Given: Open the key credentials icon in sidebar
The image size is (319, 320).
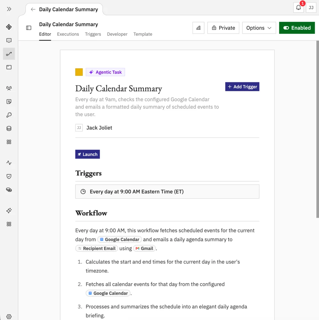Looking at the screenshot, I should [9, 115].
